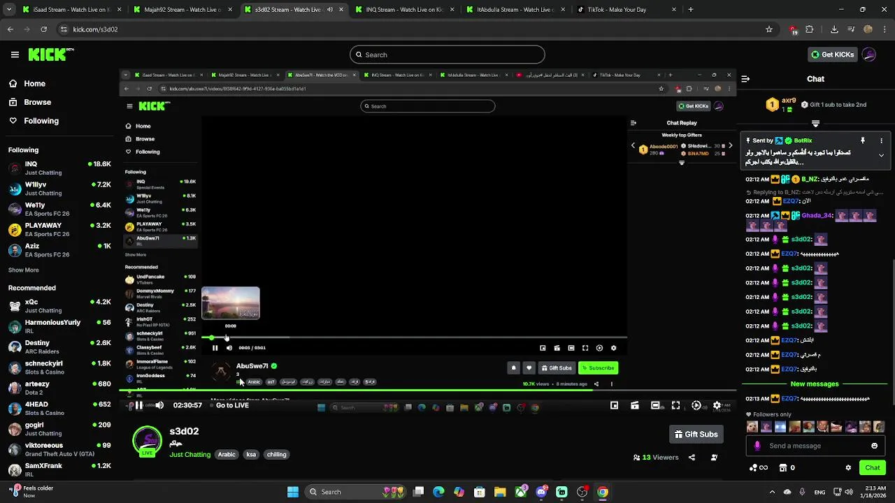Open the chat shop icon

[x=783, y=468]
